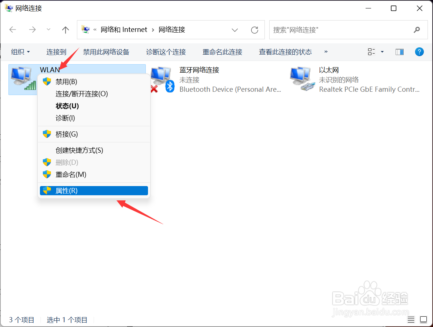The height and width of the screenshot is (327, 433).
Task: Choose 禁用(B) from context menu
Action: tap(94, 81)
